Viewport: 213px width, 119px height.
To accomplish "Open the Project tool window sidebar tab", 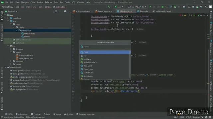I will click(2, 16).
